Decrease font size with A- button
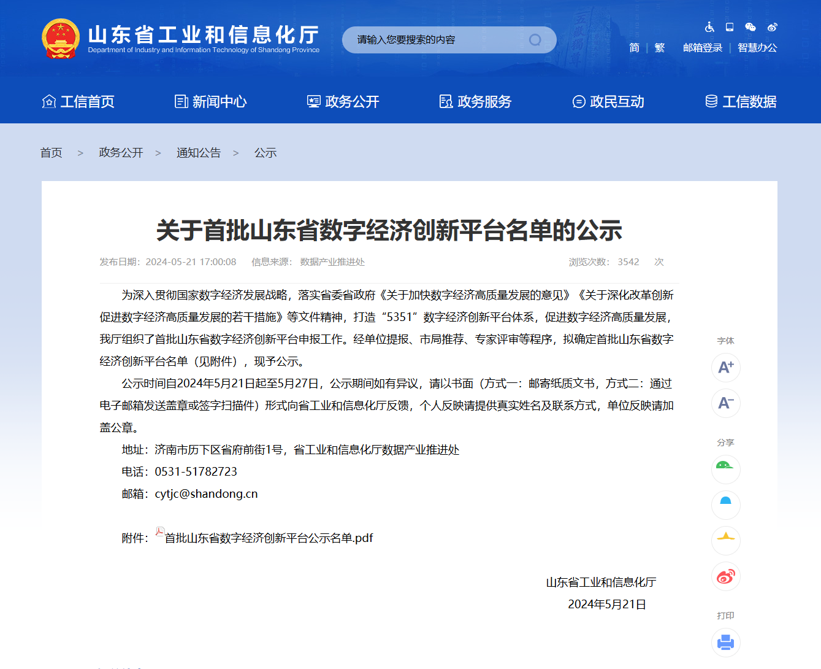 [726, 403]
